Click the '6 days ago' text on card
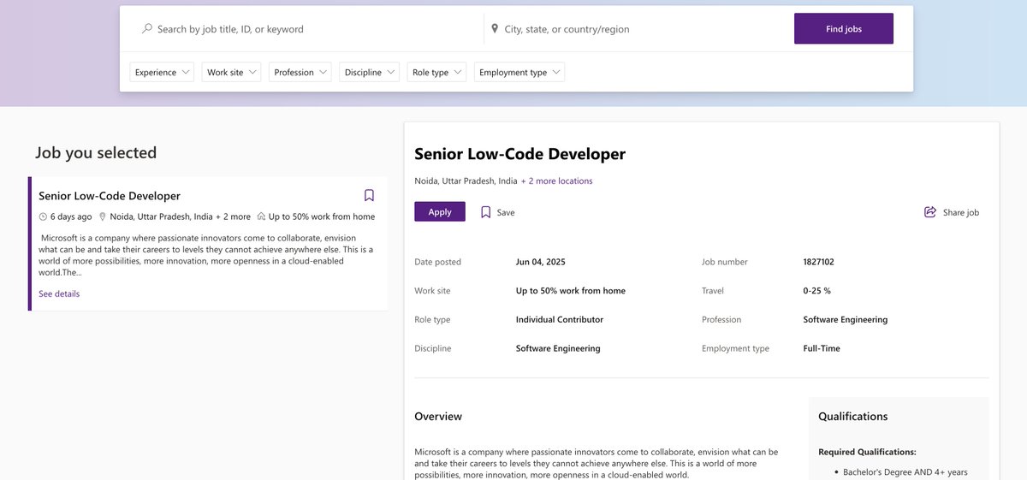The height and width of the screenshot is (480, 1027). [x=71, y=216]
